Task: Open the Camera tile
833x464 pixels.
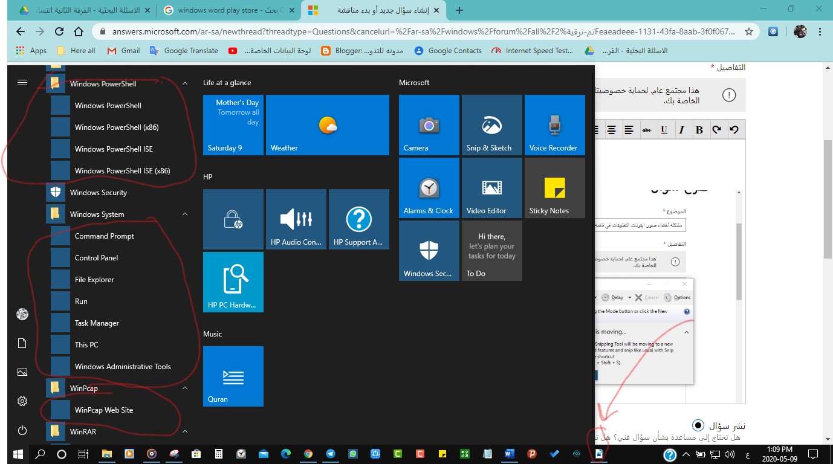Action: tap(429, 125)
